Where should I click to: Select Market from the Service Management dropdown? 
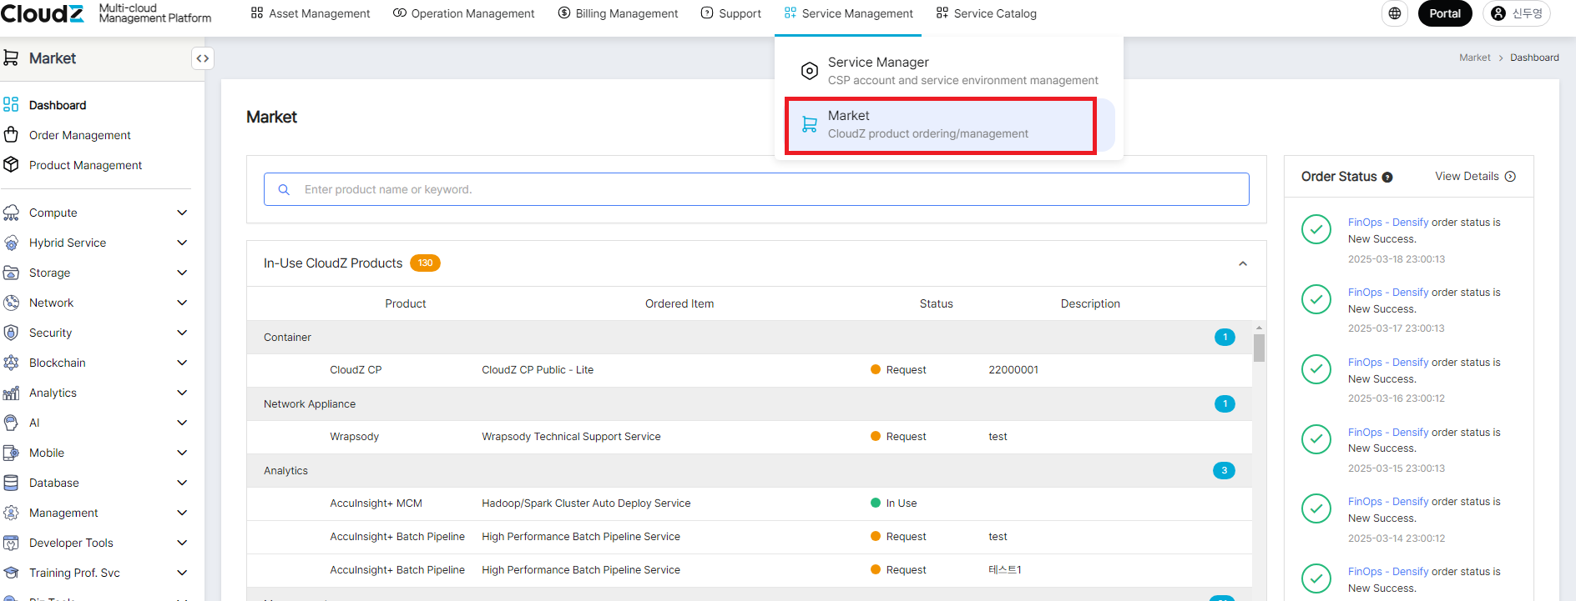coord(949,124)
